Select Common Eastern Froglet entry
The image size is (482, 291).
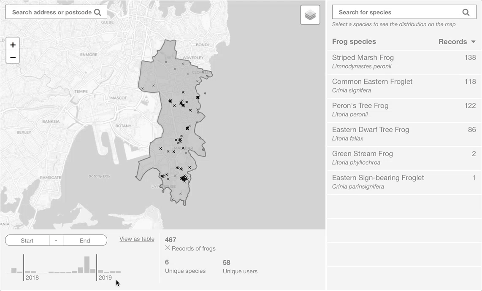pyautogui.click(x=404, y=86)
